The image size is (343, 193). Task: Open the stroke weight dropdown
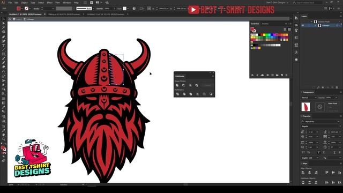click(x=53, y=9)
